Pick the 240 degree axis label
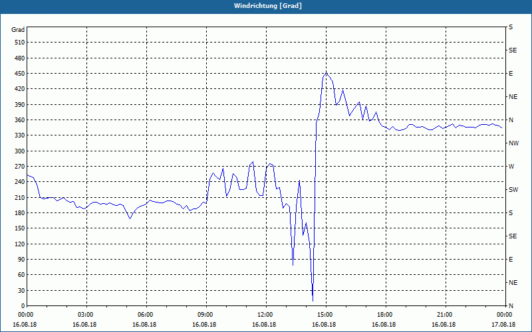 [x=20, y=182]
